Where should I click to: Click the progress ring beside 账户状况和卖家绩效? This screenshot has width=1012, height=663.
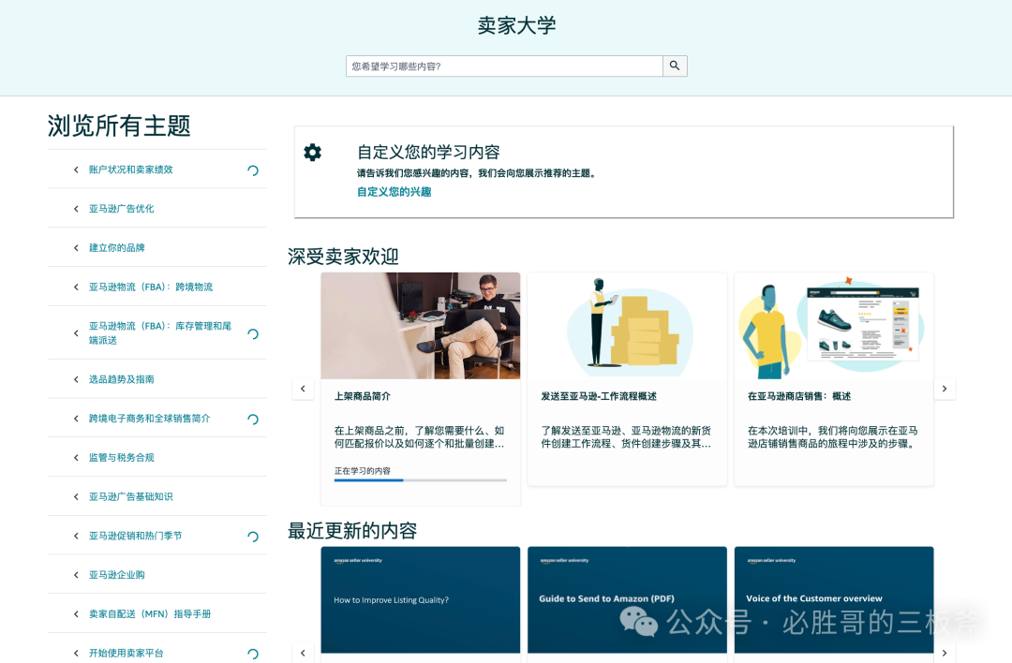tap(253, 170)
